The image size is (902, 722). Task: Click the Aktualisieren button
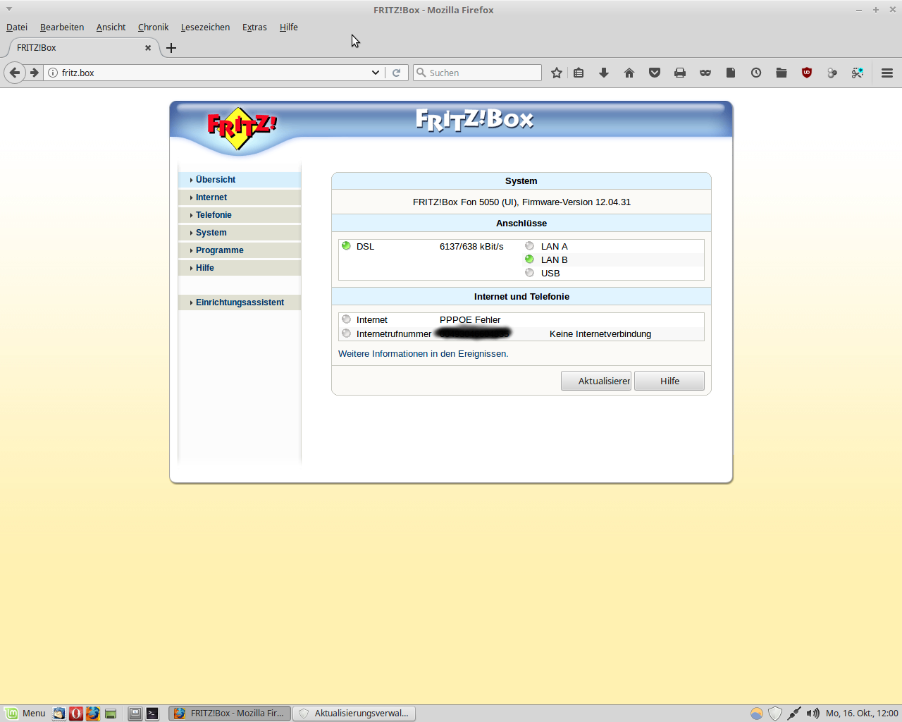point(596,381)
